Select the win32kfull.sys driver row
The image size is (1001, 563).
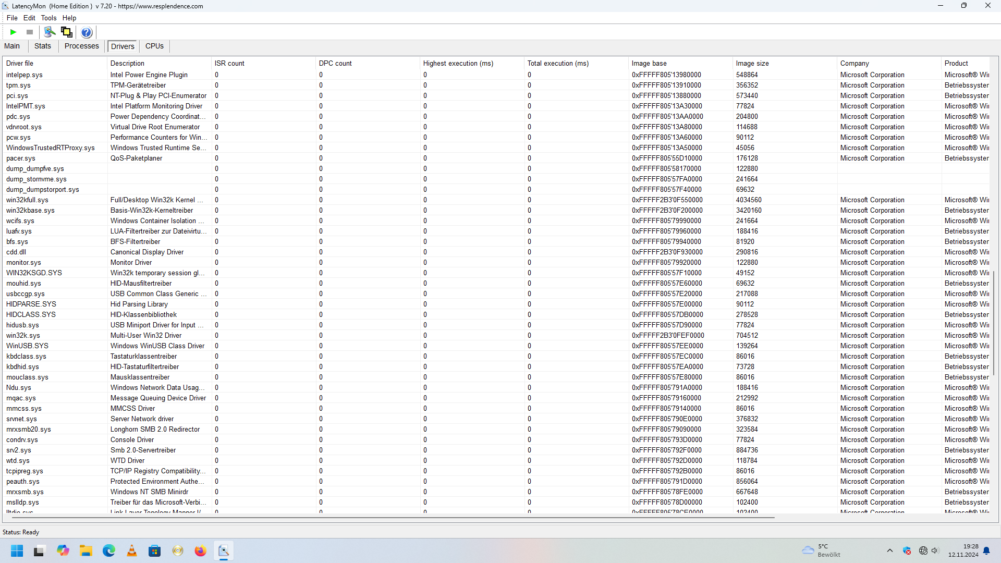tap(27, 200)
